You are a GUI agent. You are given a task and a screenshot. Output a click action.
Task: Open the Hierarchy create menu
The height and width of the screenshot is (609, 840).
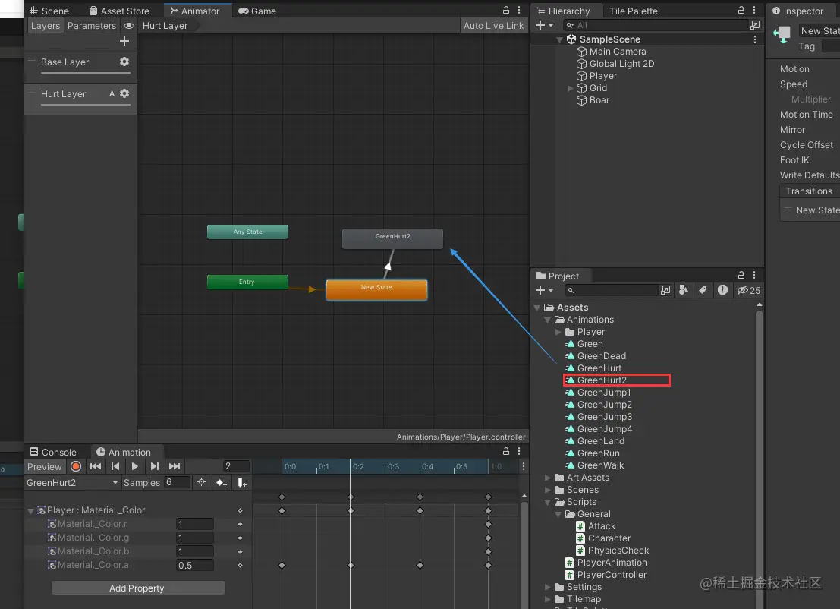544,25
